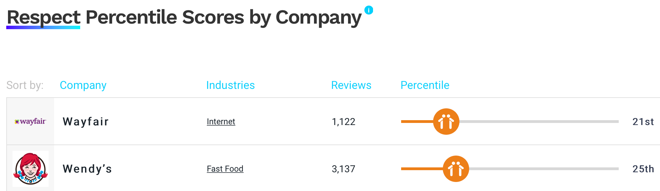This screenshot has width=660, height=191.
Task: Sort the list by Reviews
Action: coord(351,85)
